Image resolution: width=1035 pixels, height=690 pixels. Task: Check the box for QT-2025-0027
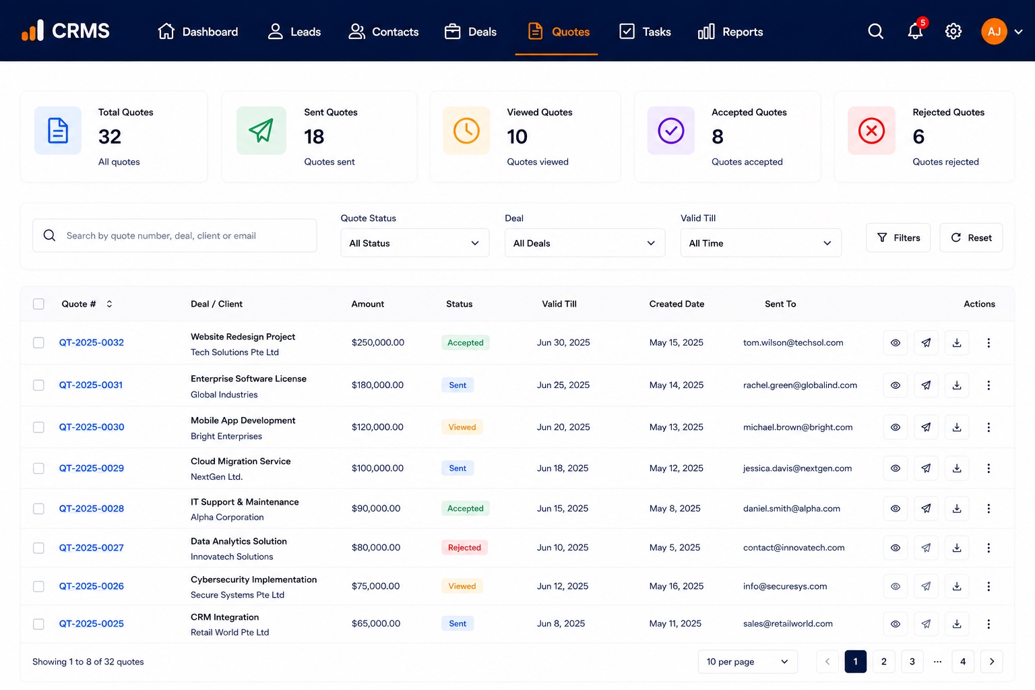(38, 548)
